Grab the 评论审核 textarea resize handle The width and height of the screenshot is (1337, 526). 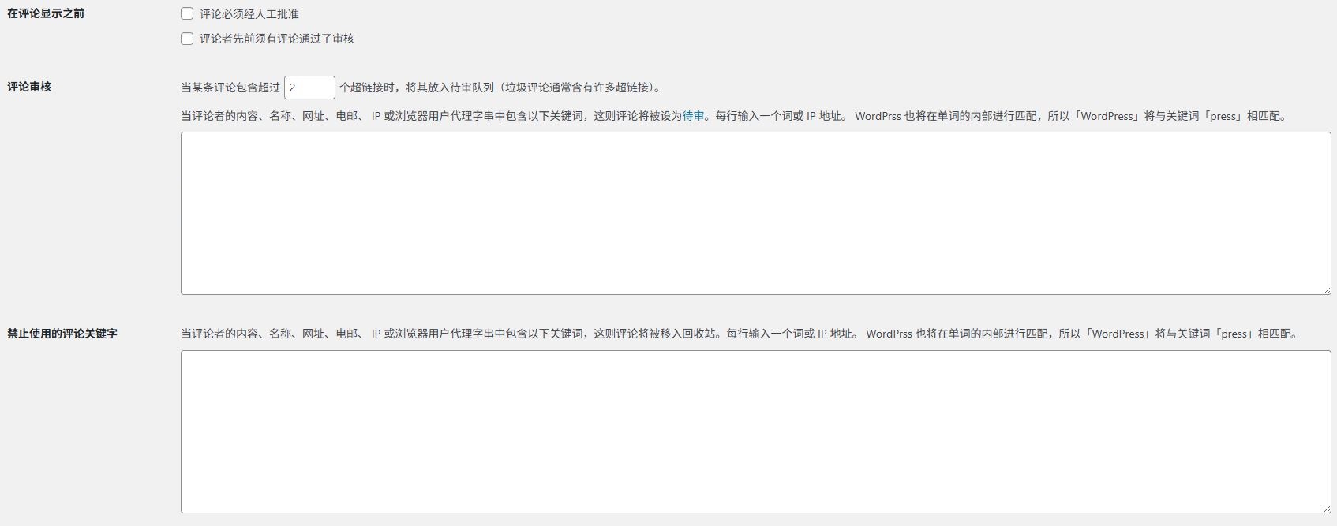(1326, 289)
